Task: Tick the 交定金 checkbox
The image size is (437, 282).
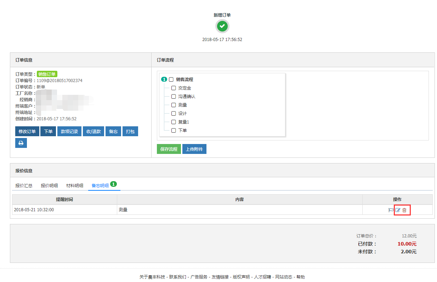Action: pos(174,88)
